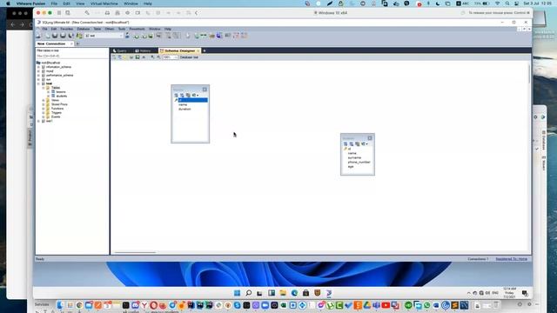Click third icon in students table mini toolbar

(x=358, y=144)
